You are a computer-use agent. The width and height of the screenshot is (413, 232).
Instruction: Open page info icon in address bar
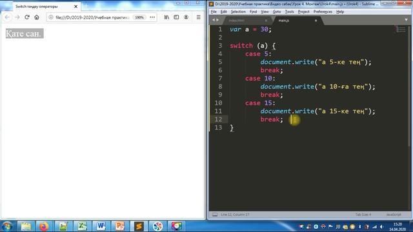[x=51, y=17]
